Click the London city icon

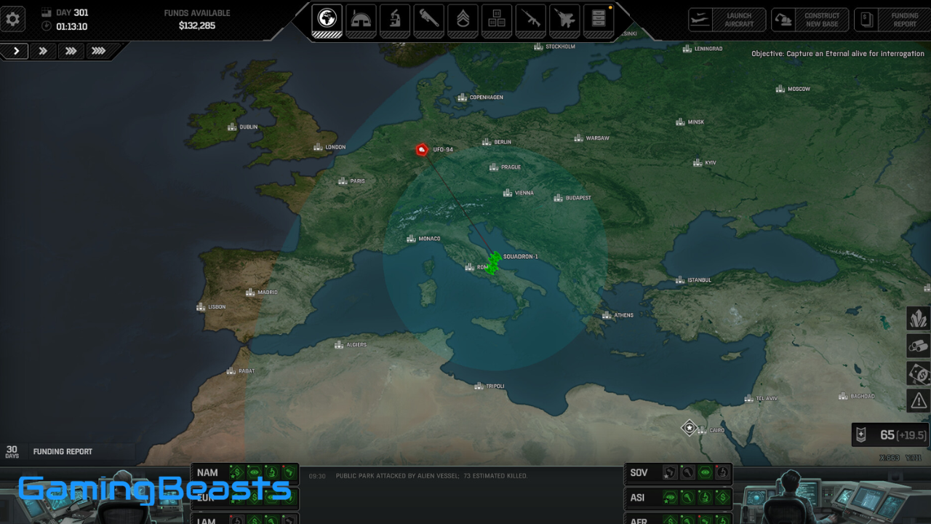(318, 147)
